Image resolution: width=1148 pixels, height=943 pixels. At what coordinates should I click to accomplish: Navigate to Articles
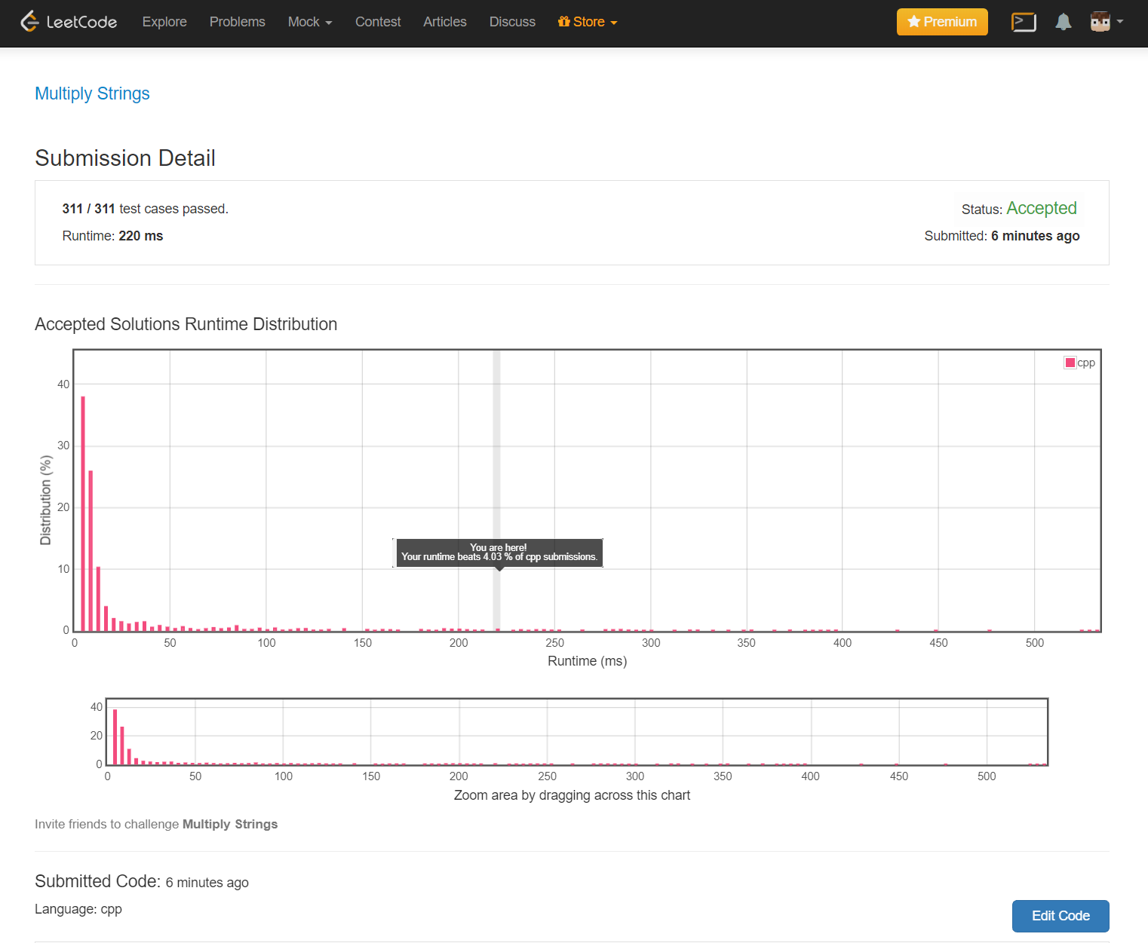444,22
